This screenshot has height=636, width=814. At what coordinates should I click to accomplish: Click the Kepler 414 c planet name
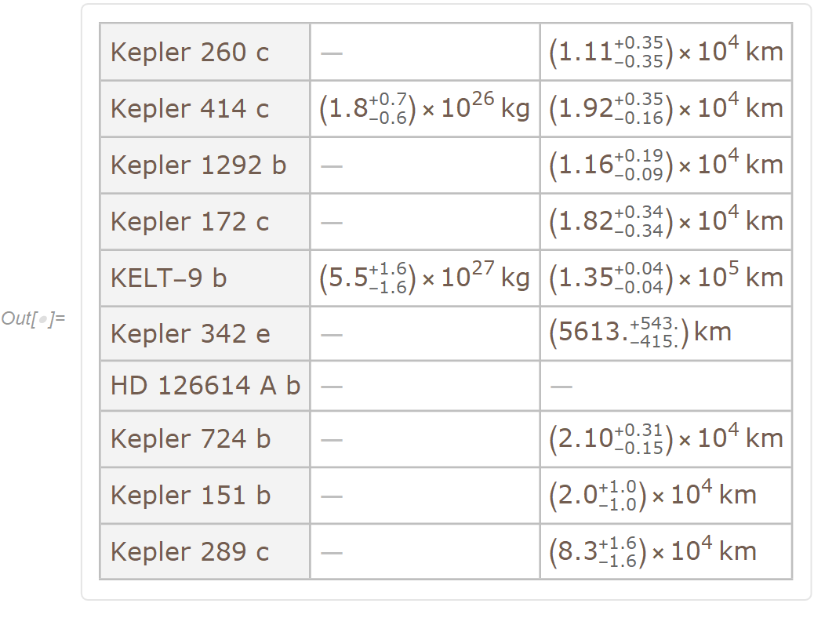[190, 109]
